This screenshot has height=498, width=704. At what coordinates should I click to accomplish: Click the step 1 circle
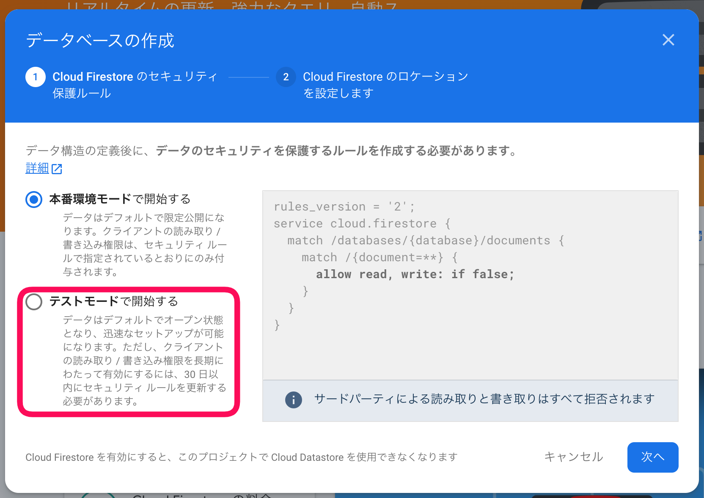click(x=36, y=77)
